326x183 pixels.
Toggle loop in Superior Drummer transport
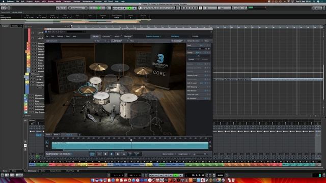pyautogui.click(x=99, y=154)
